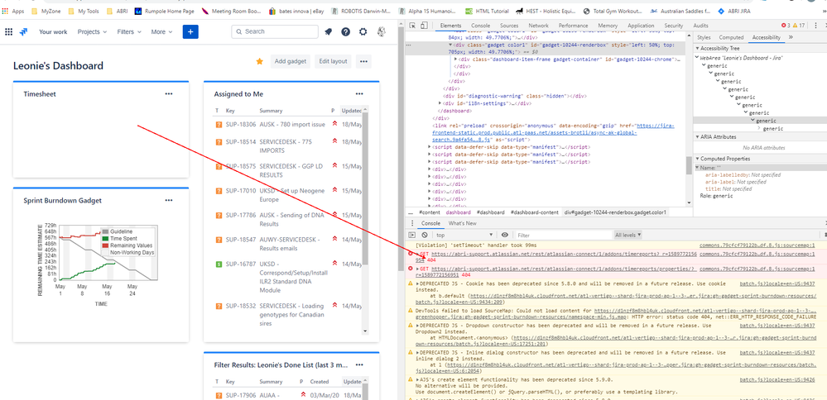Switch to DevTools Application tab
The height and width of the screenshot is (400, 827).
pos(641,26)
